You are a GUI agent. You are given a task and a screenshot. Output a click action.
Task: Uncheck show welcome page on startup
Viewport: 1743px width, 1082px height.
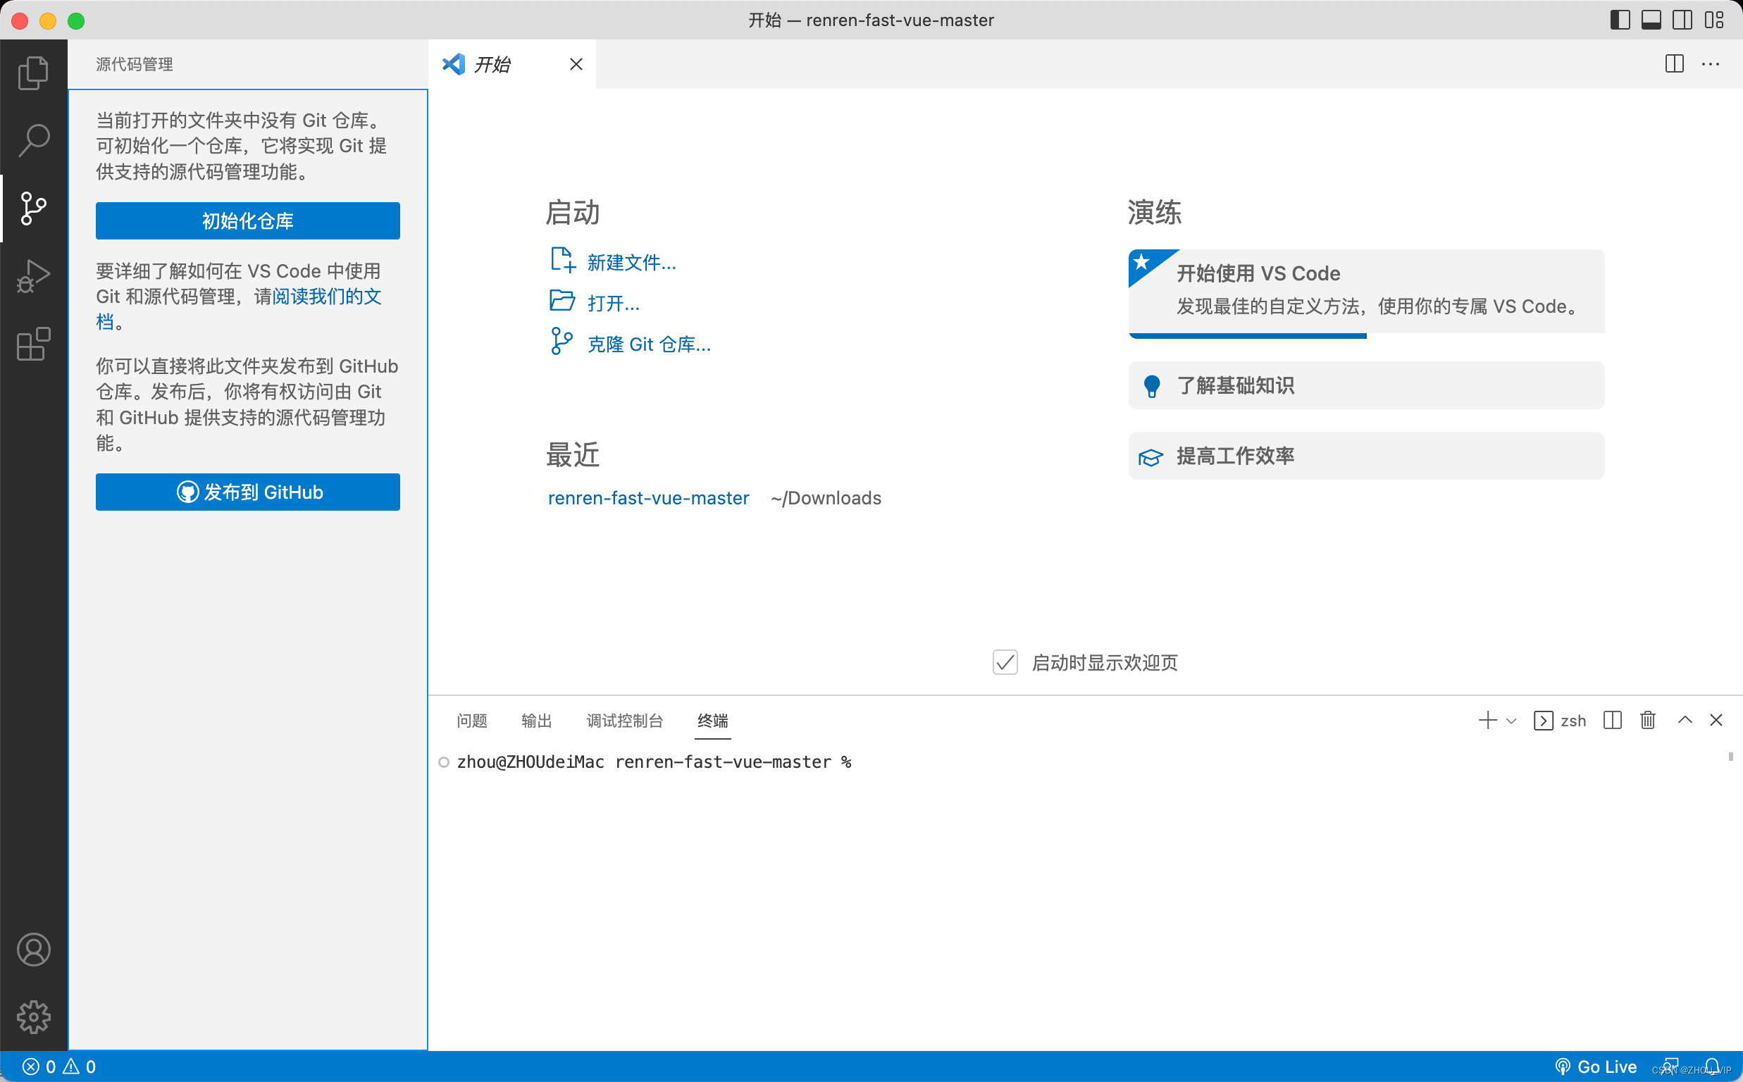(1005, 662)
